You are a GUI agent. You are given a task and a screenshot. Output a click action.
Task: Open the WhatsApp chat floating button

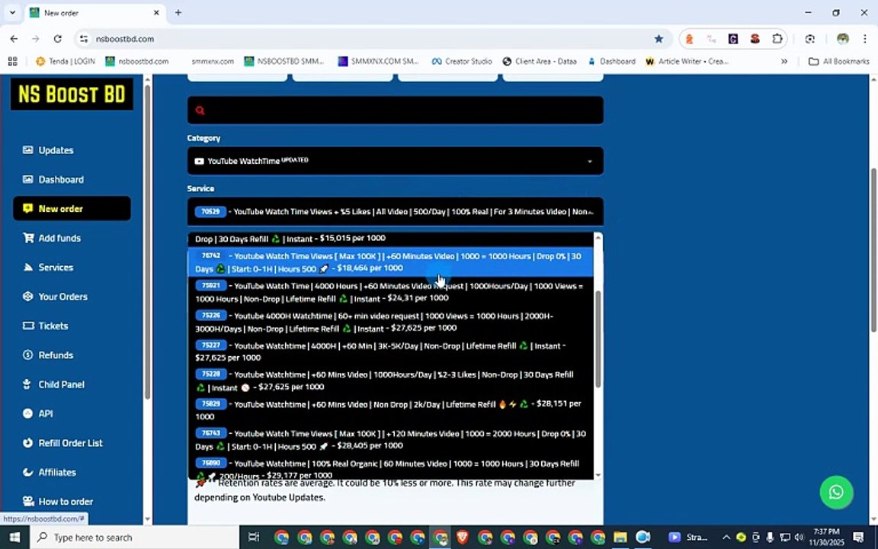[836, 492]
